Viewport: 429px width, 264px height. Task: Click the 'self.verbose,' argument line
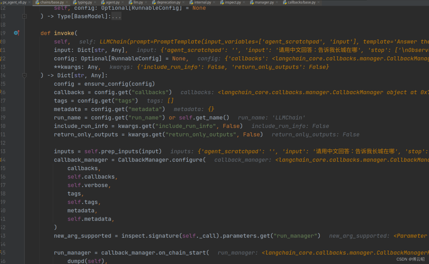point(89,185)
